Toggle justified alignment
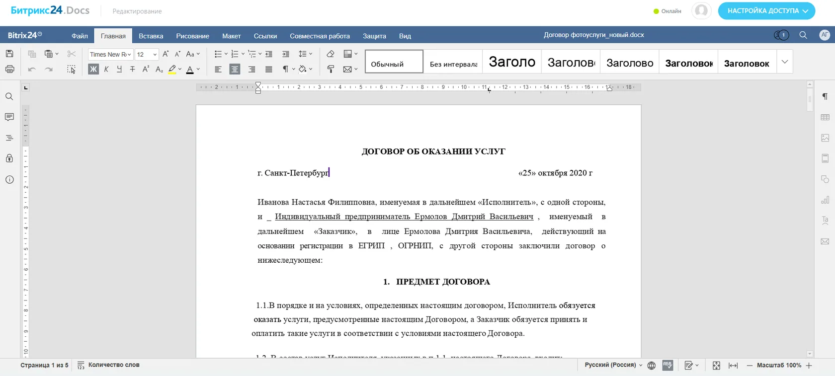The height and width of the screenshot is (376, 835). tap(269, 69)
